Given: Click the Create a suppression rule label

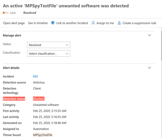Looking at the screenshot, I should pos(139,23).
